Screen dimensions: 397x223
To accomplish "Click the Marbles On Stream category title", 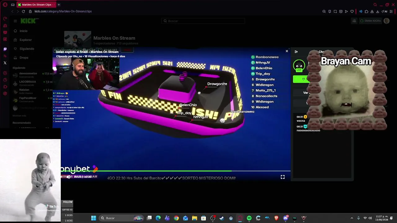I will 114,38.
